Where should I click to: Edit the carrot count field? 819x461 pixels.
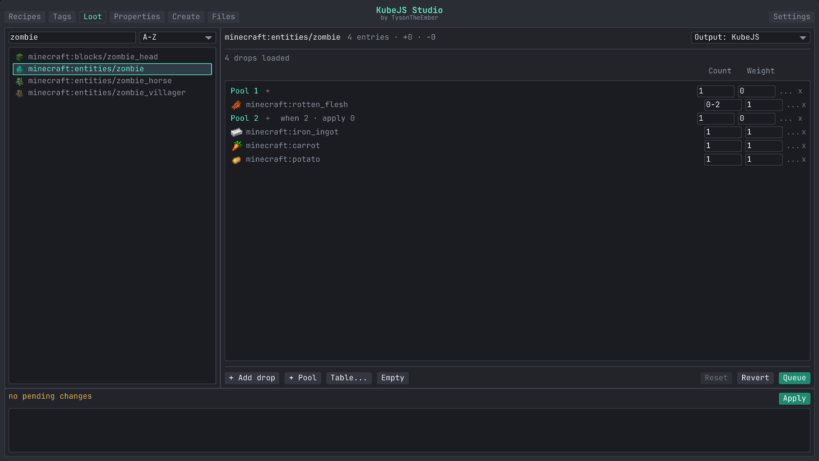(x=723, y=146)
